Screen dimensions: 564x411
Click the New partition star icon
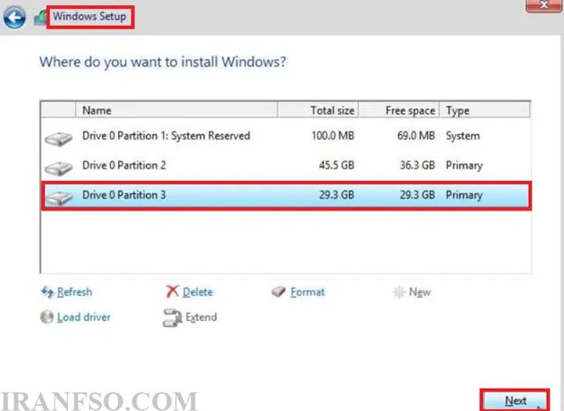[398, 292]
